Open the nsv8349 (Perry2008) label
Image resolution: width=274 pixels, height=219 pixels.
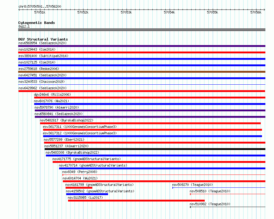click(80, 172)
